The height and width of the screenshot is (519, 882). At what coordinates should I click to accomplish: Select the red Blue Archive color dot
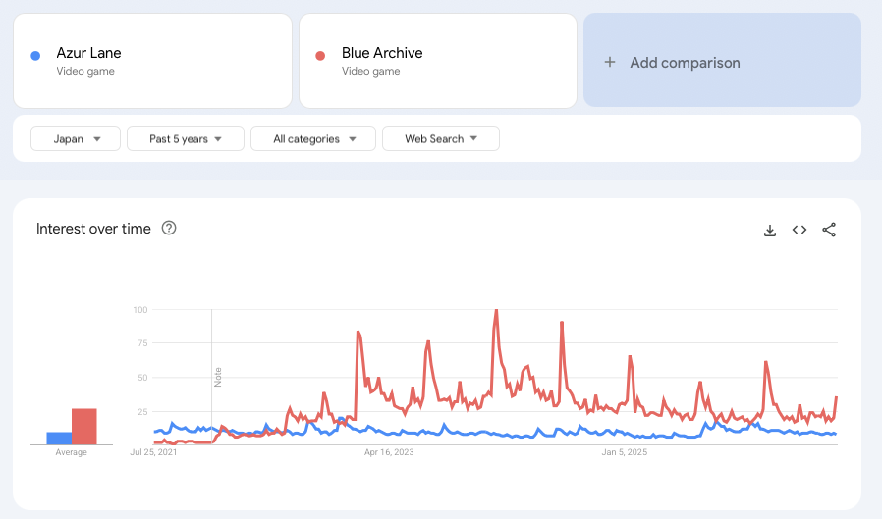pos(320,56)
